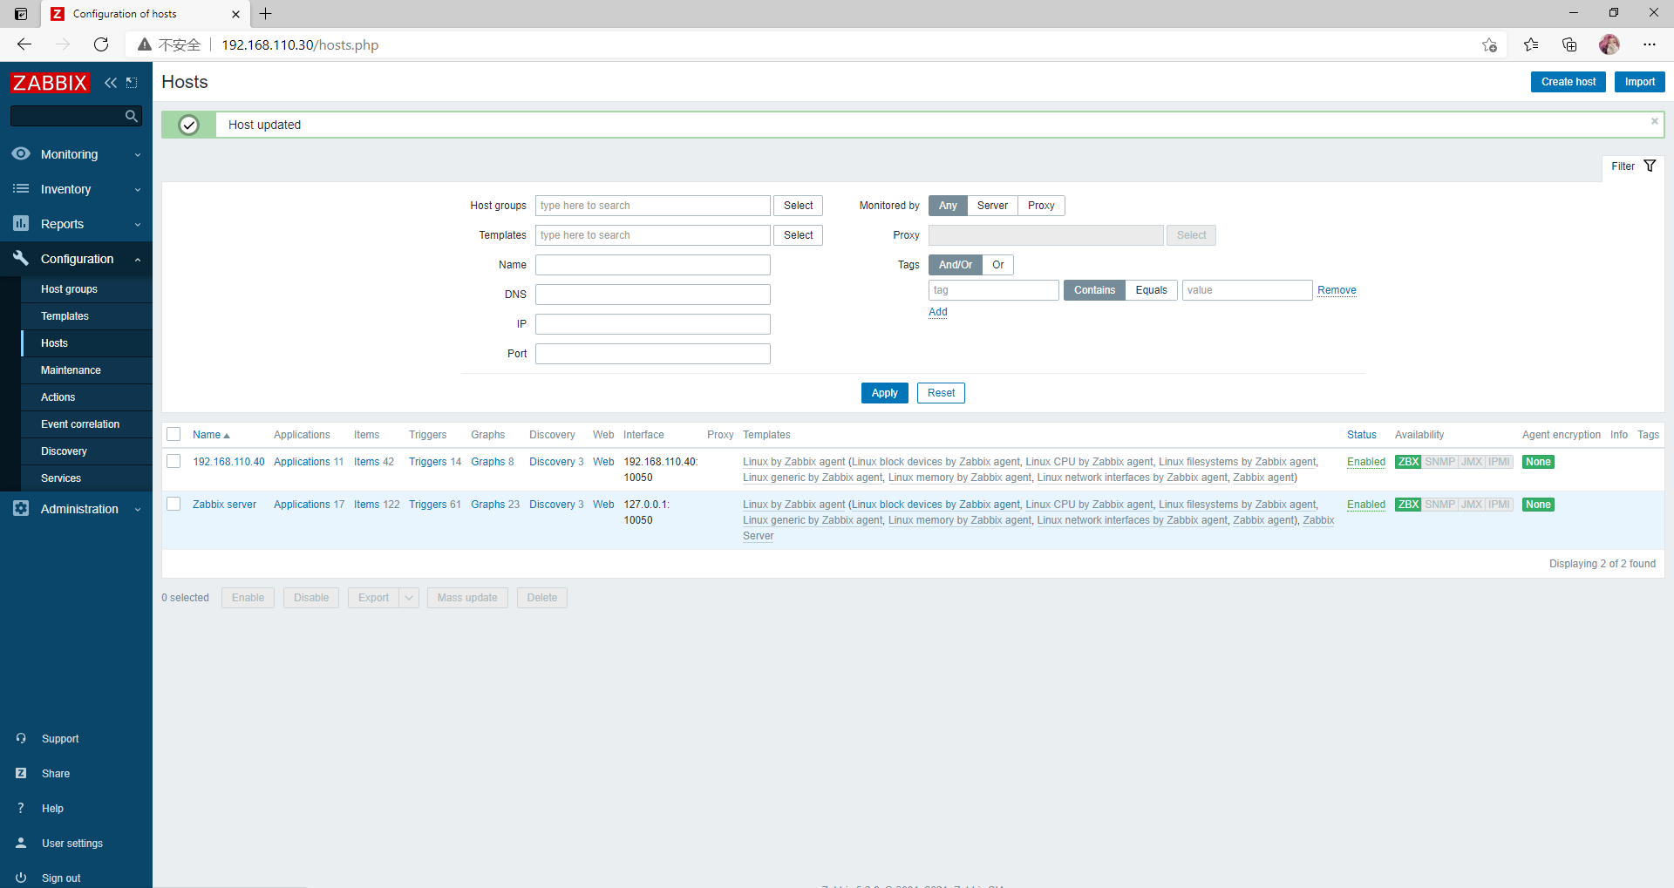
Task: Select host groups via Select button
Action: point(798,206)
